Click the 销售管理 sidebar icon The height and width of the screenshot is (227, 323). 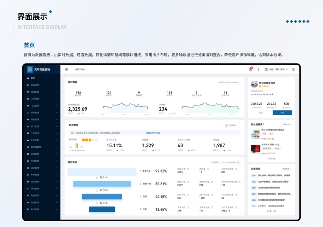click(28, 120)
